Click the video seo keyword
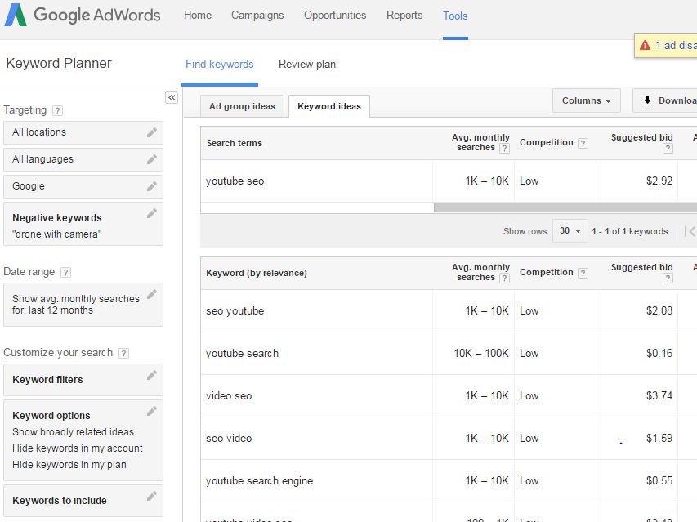The image size is (697, 522). tap(229, 396)
